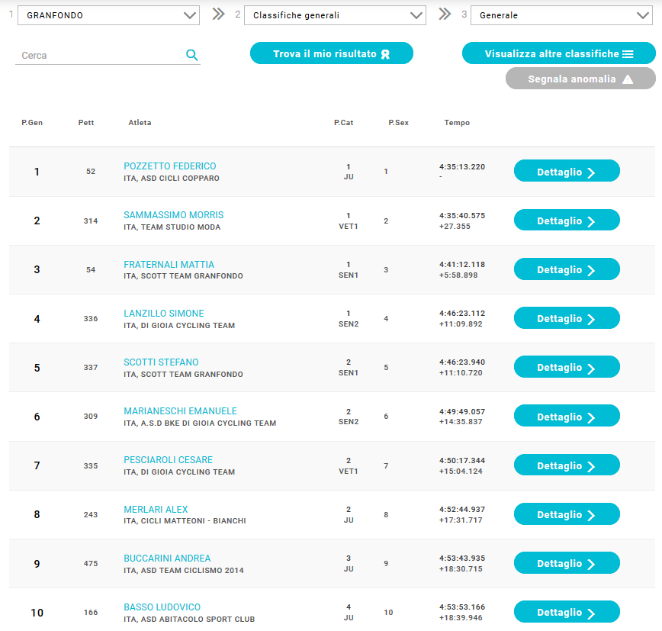The width and height of the screenshot is (662, 631).
Task: Open athlete link BASSO LUDOVICO
Action: pos(162,607)
